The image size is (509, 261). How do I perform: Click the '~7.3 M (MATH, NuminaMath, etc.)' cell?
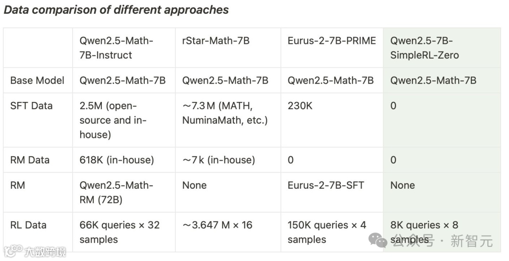tap(225, 113)
